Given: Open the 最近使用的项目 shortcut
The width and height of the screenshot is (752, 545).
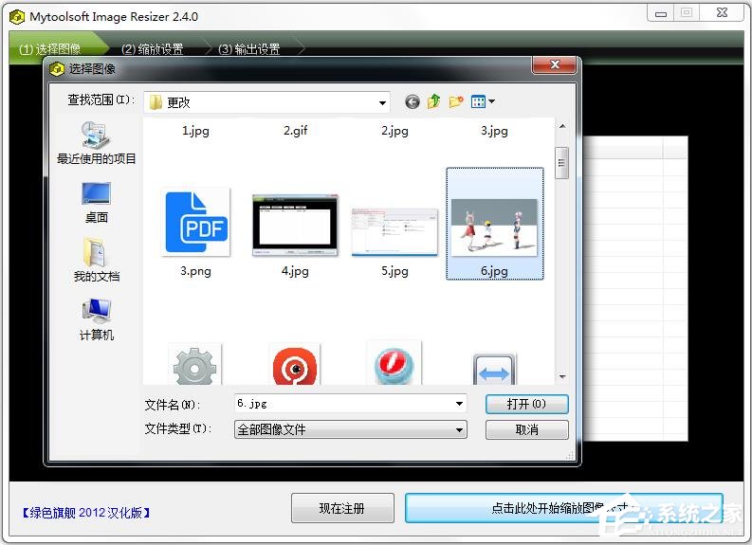Looking at the screenshot, I should pyautogui.click(x=96, y=143).
